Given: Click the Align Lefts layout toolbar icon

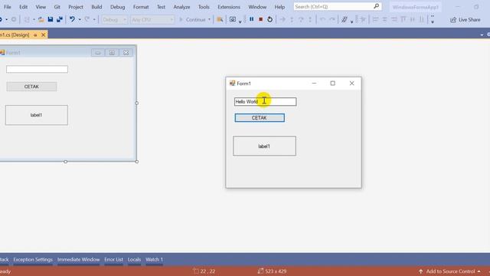Looking at the screenshot, I should [375, 19].
